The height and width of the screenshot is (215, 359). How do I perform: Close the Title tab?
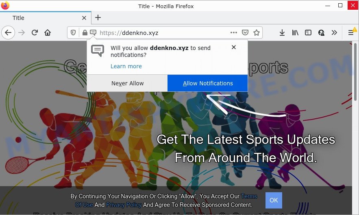84,18
